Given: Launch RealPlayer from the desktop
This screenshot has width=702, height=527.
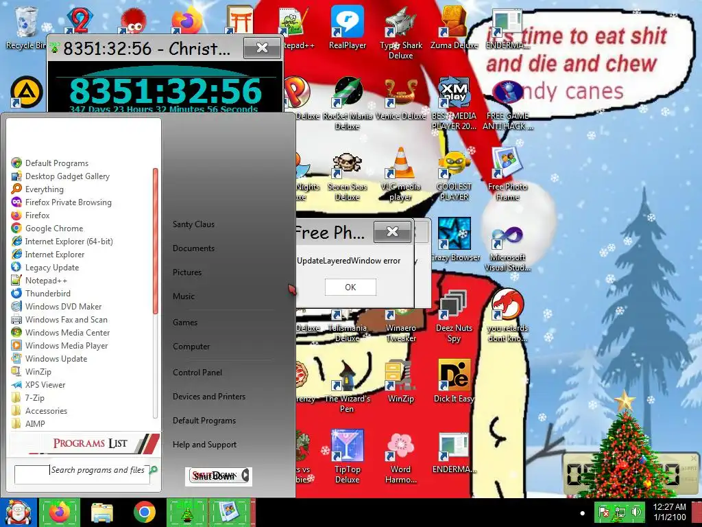Looking at the screenshot, I should (348, 27).
